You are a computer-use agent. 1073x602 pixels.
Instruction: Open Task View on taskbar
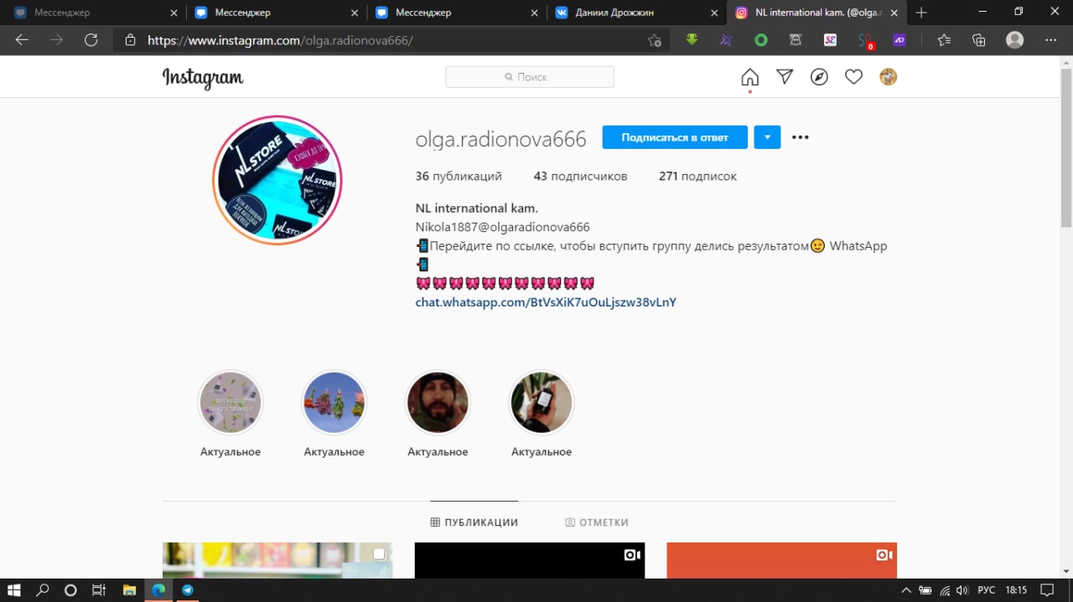[98, 589]
